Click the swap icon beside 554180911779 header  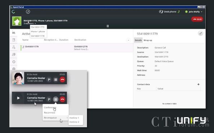click(201, 33)
